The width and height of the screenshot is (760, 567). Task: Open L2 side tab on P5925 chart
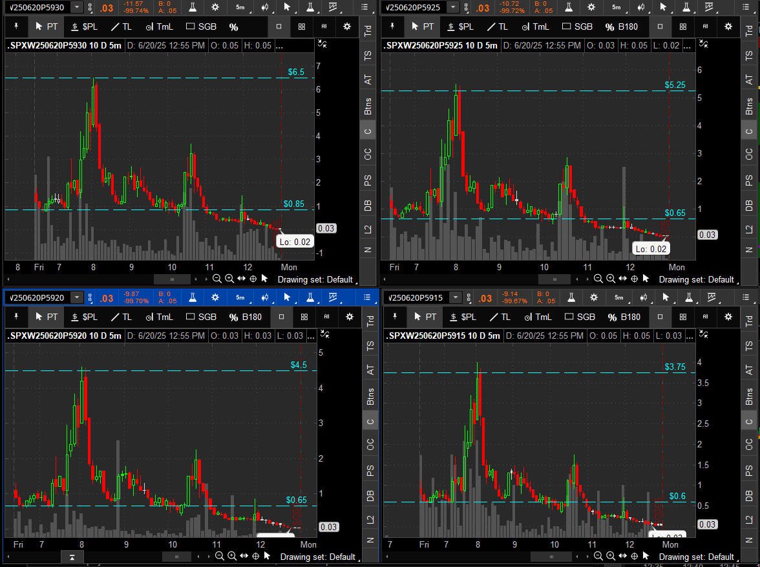[749, 229]
